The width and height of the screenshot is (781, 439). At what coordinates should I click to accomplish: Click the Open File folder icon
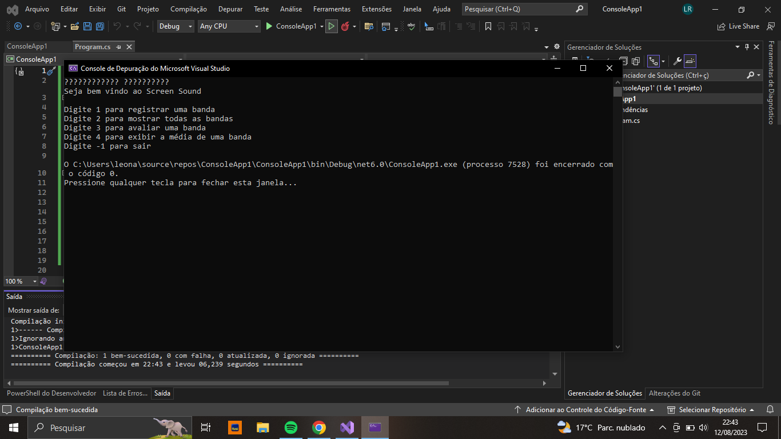click(75, 26)
